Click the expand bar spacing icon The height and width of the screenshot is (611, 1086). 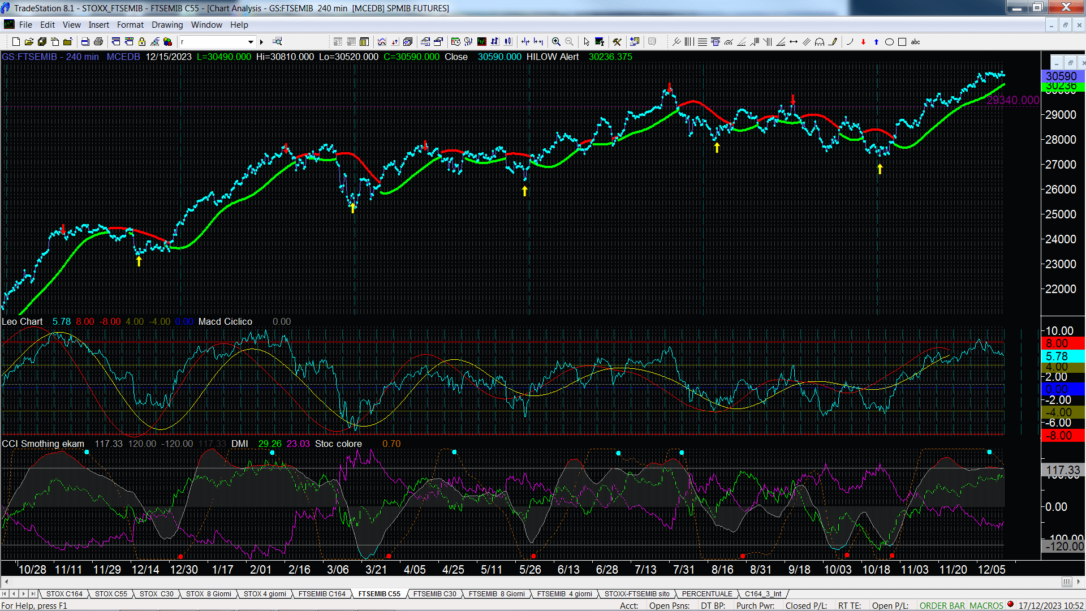click(x=538, y=42)
